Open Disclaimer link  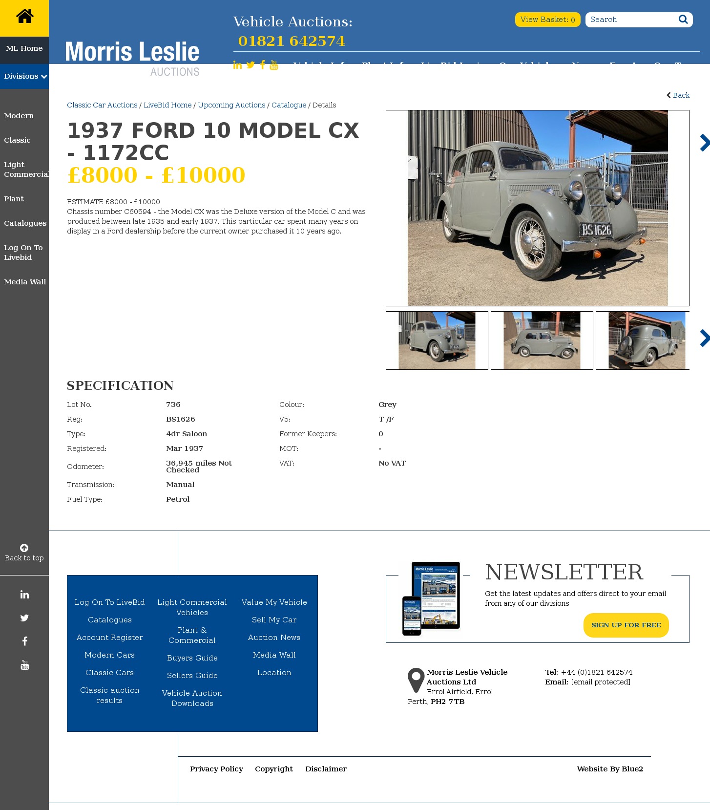point(326,769)
